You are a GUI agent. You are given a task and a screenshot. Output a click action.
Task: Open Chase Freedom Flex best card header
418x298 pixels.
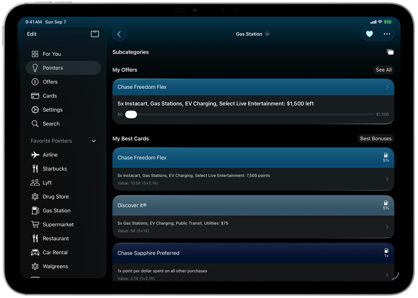(253, 158)
